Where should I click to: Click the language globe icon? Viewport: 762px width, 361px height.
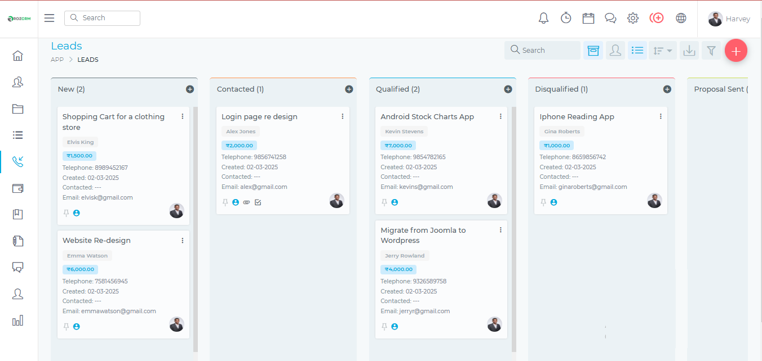681,18
